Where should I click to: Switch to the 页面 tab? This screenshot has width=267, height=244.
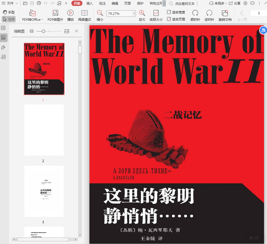click(128, 4)
